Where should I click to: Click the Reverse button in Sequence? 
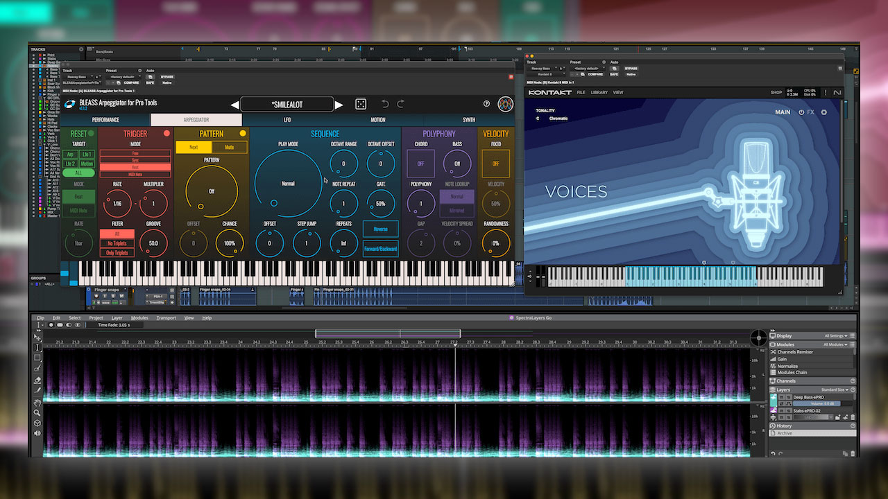click(380, 229)
